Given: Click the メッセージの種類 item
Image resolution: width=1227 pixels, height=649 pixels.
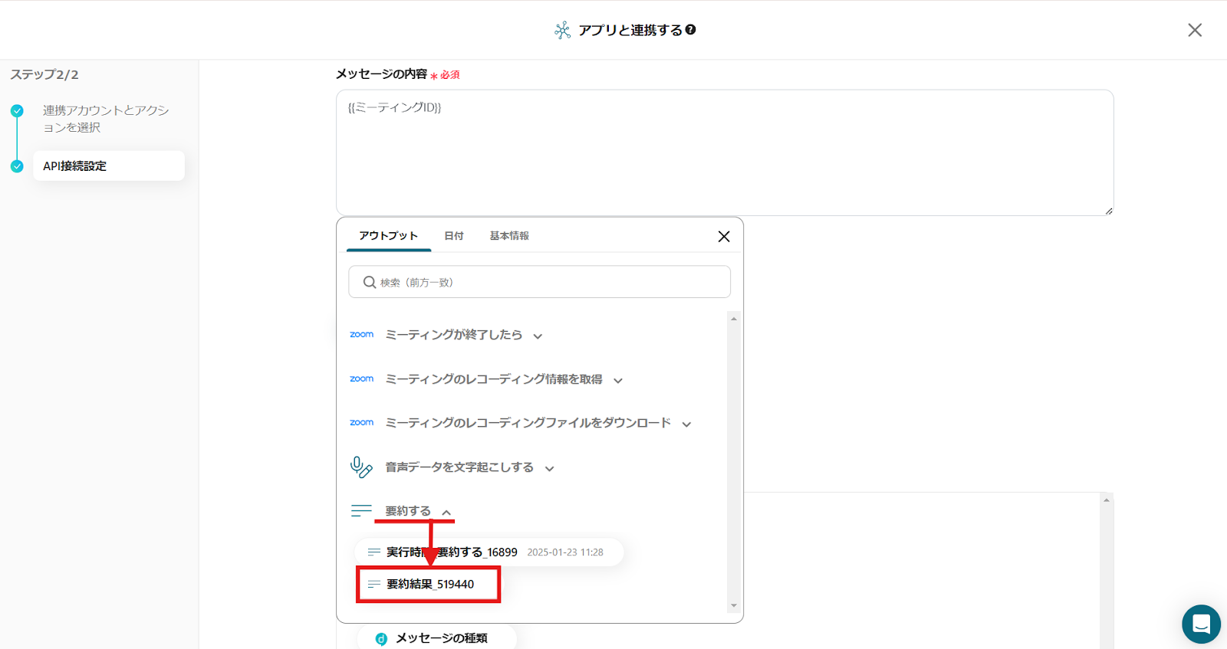Looking at the screenshot, I should click(436, 638).
